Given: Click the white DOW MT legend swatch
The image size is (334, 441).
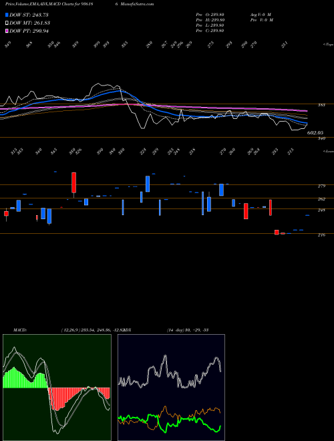Looking at the screenshot, I should (7, 23).
